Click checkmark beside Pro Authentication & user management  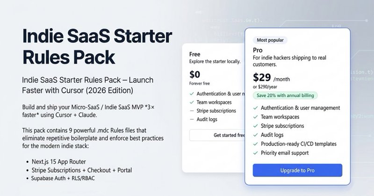(256, 108)
